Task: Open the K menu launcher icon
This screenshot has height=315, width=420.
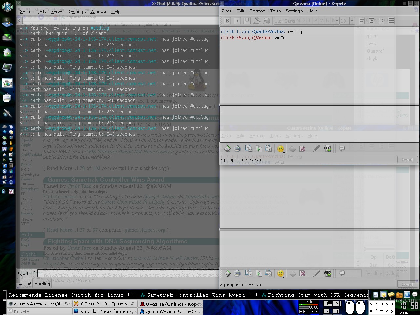Action: 7,7
